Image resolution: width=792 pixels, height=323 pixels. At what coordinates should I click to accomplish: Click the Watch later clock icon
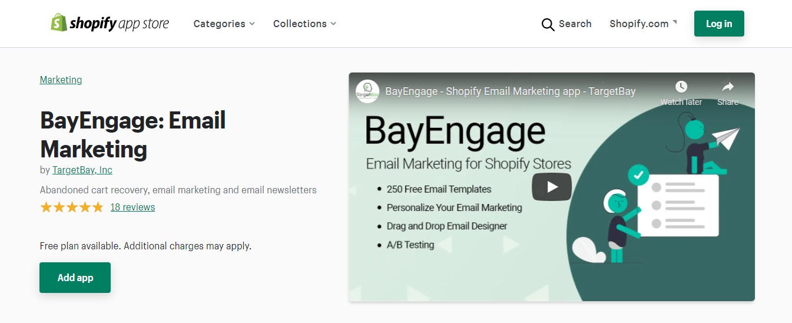point(681,87)
